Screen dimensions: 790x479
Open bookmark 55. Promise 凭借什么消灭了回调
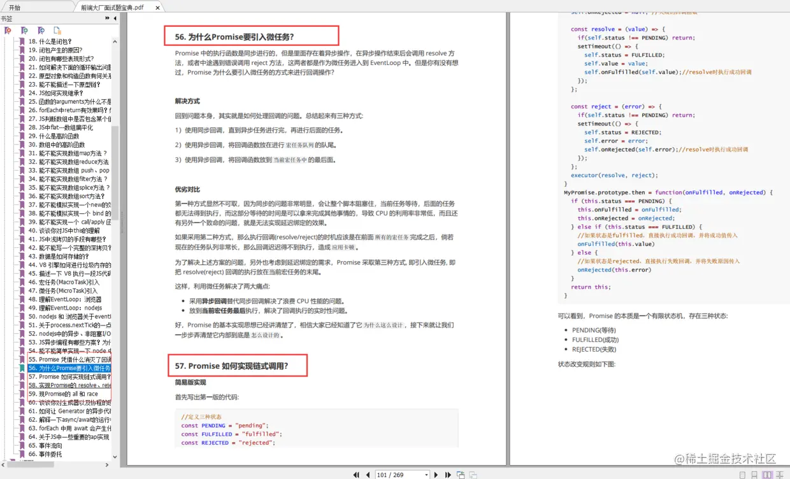click(x=69, y=359)
